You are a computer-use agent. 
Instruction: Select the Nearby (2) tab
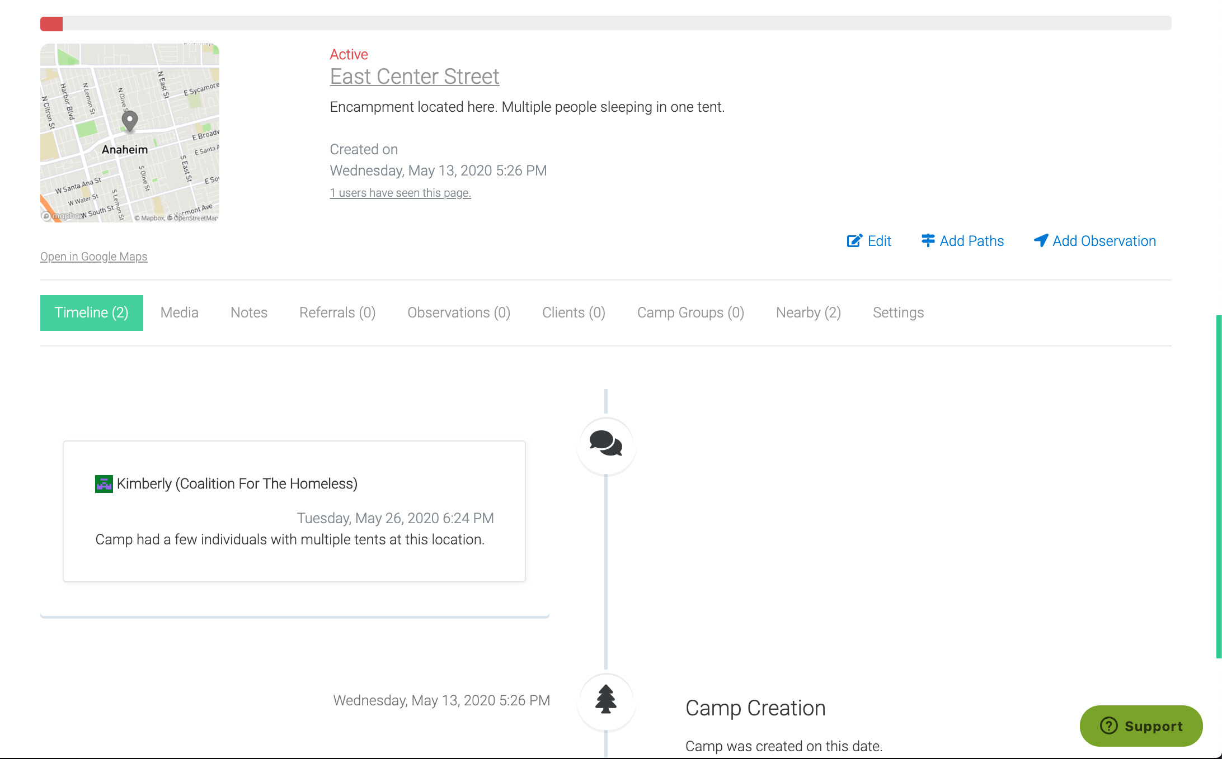pos(808,312)
